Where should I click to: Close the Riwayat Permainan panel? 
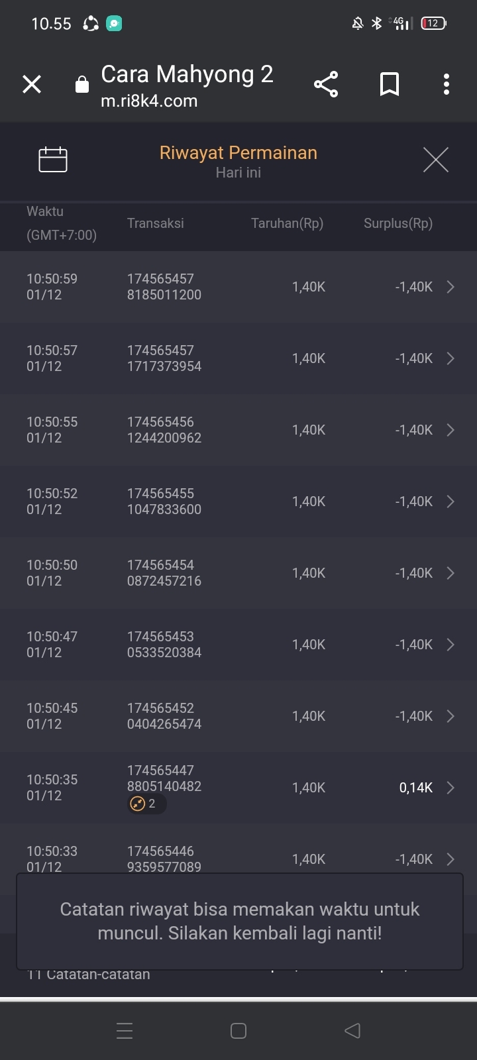tap(435, 160)
